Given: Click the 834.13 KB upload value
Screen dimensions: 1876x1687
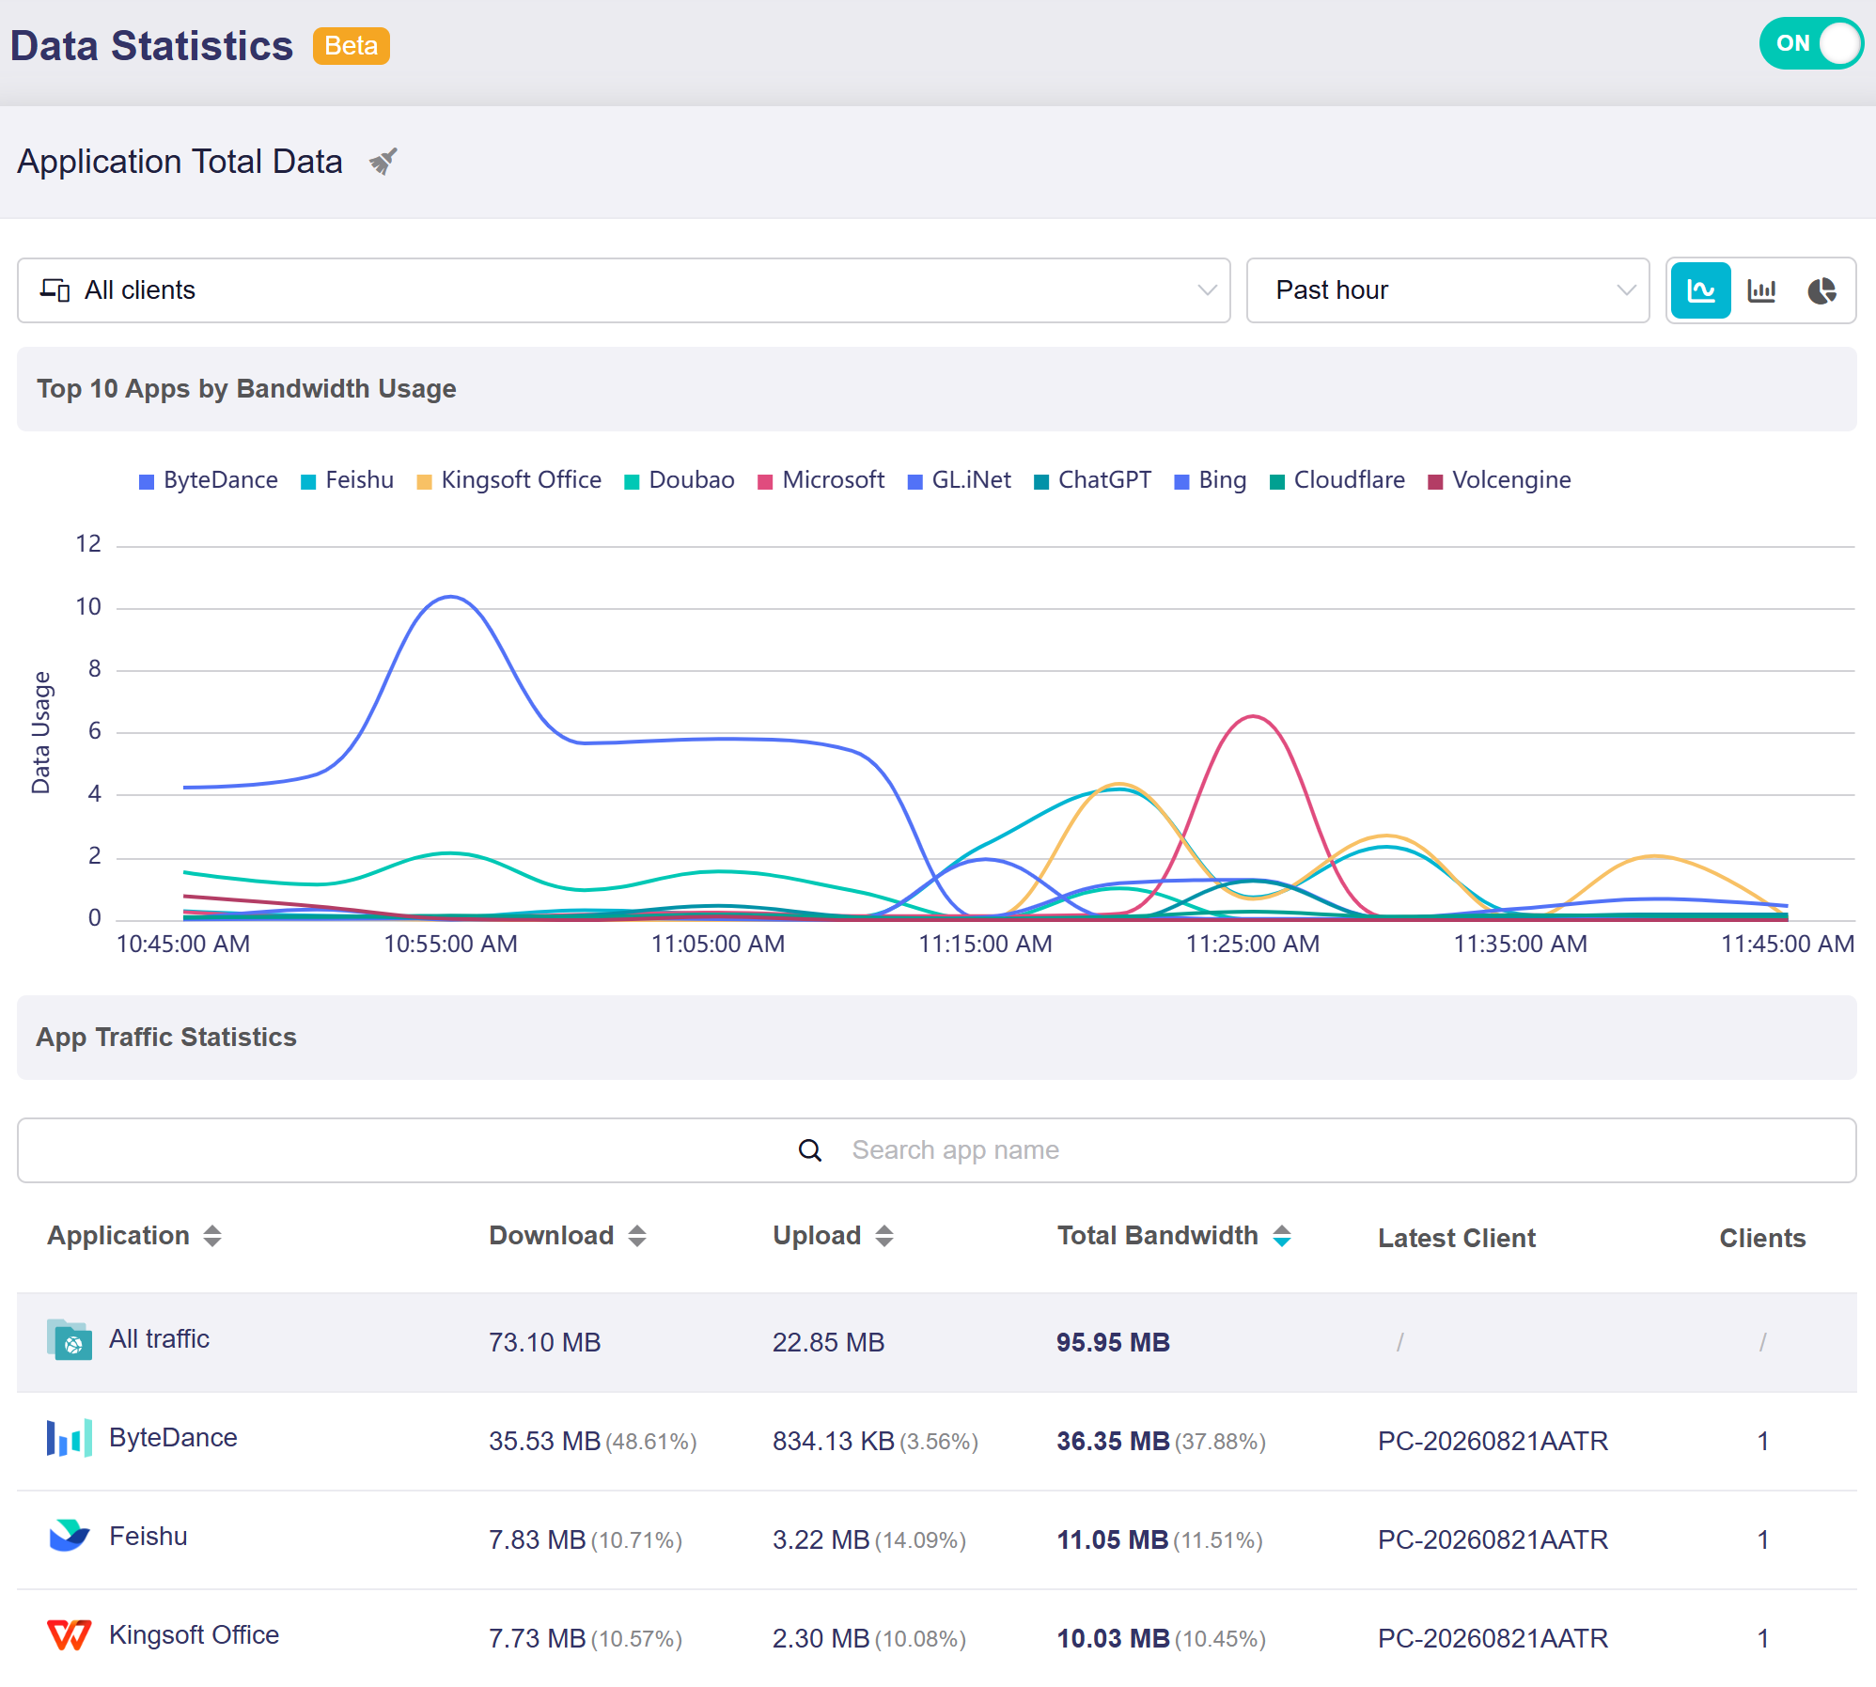Looking at the screenshot, I should pos(833,1441).
